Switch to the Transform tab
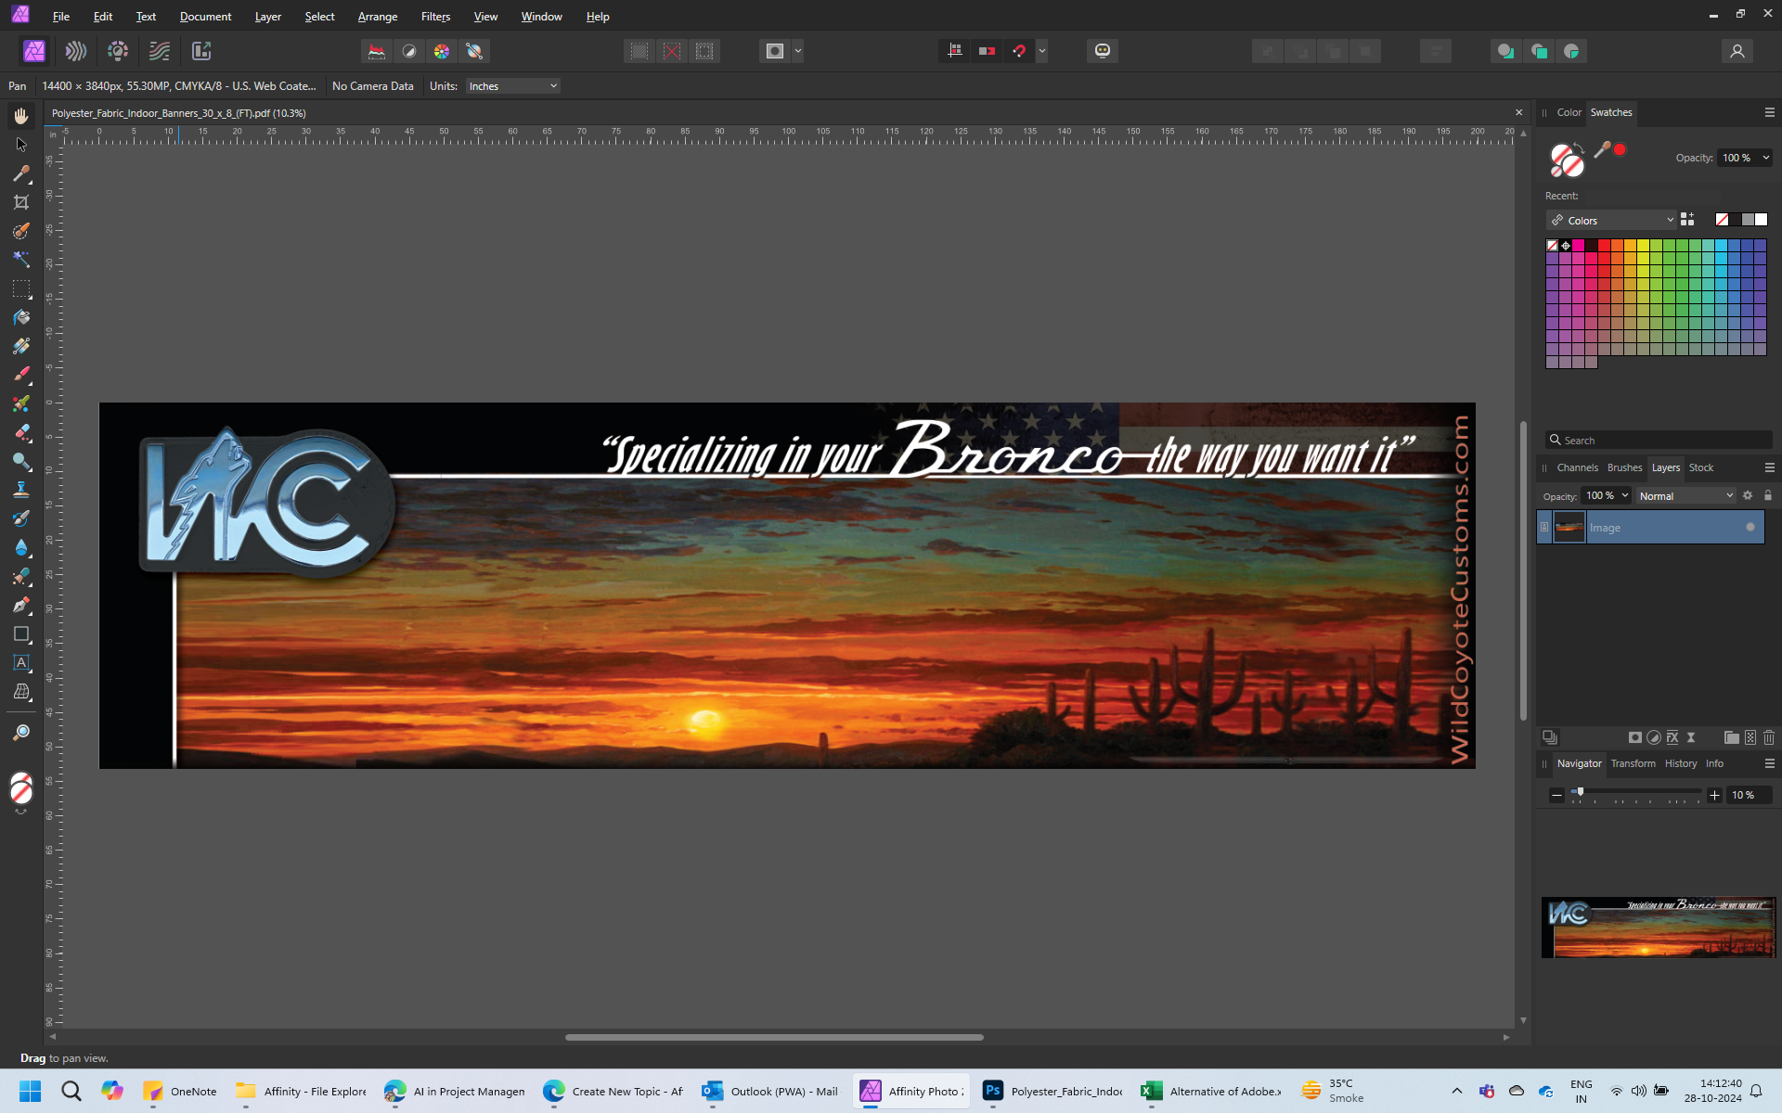 pos(1633,763)
